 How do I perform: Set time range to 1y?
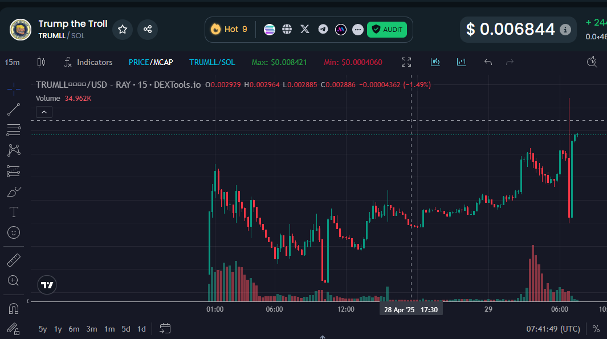pos(58,329)
